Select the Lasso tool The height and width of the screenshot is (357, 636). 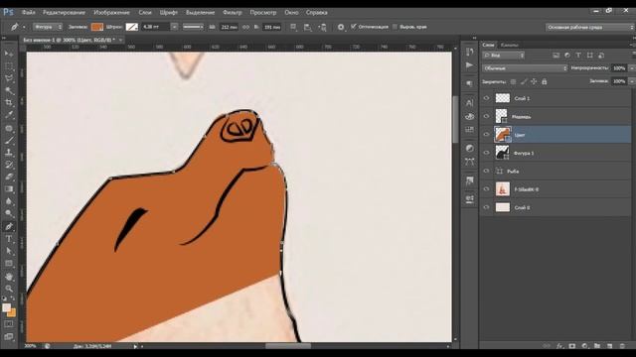coord(9,78)
